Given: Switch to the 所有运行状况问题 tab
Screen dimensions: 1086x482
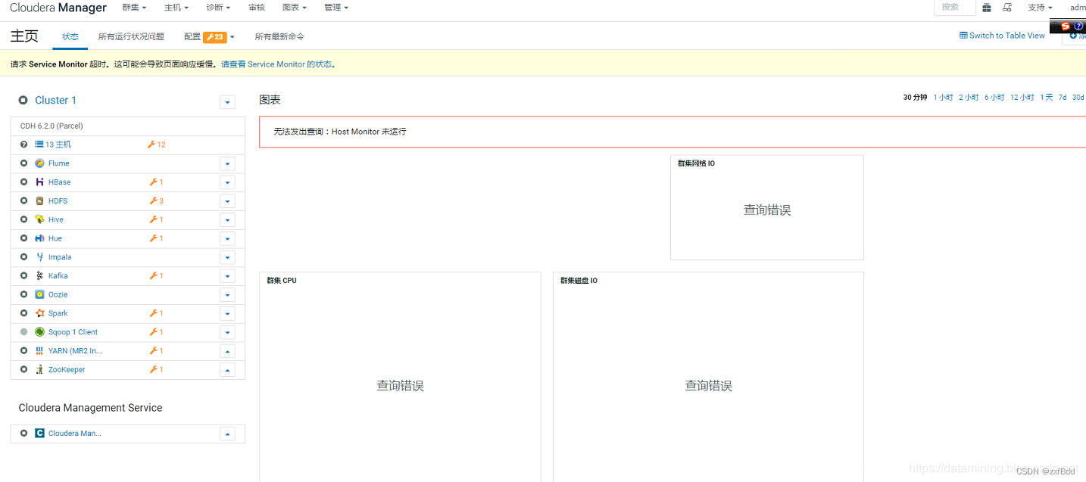Looking at the screenshot, I should click(131, 36).
